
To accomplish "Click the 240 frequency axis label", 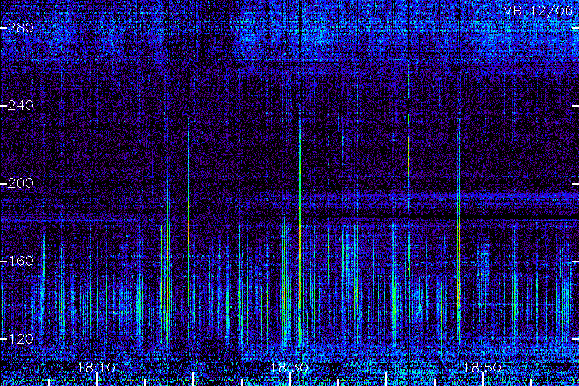I will click(x=21, y=106).
